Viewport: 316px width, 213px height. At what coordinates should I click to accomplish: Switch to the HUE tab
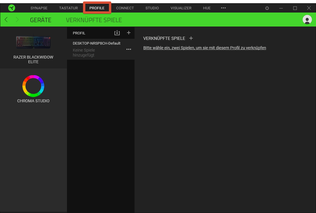tap(207, 8)
